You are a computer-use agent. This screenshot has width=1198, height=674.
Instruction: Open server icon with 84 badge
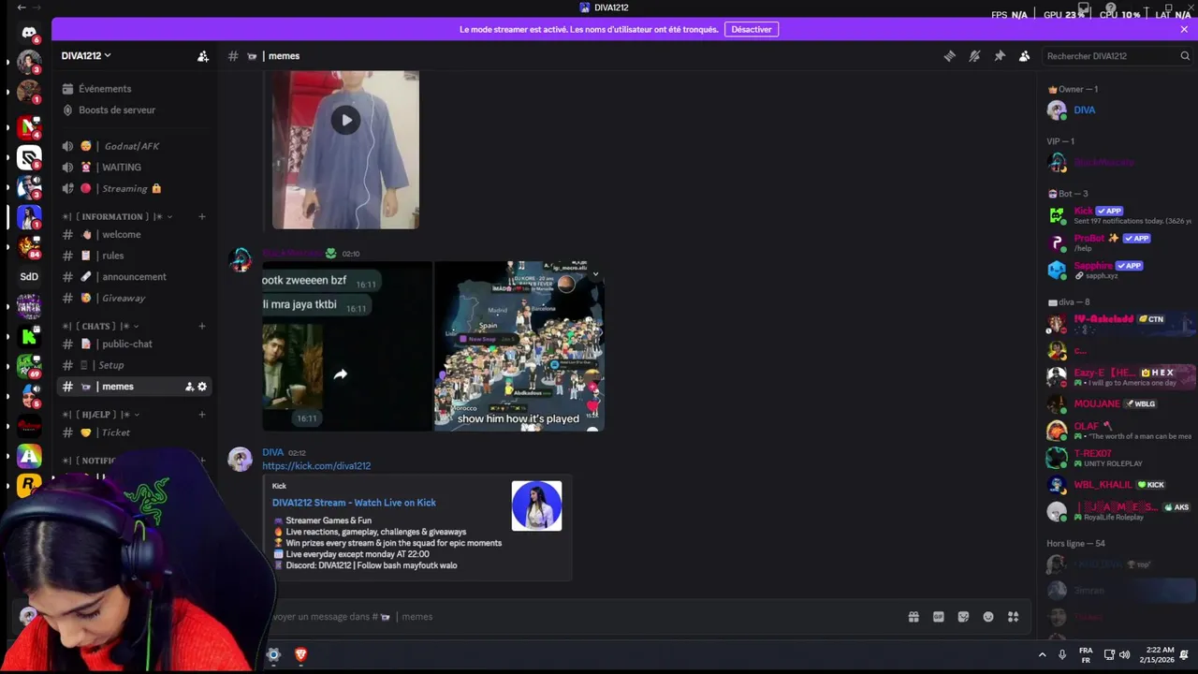(x=29, y=247)
